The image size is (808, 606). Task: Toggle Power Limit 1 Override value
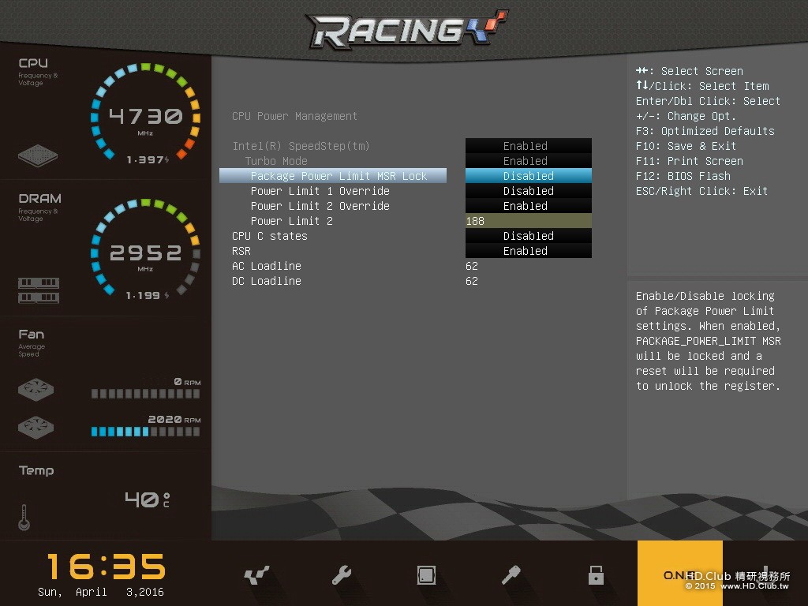point(528,191)
